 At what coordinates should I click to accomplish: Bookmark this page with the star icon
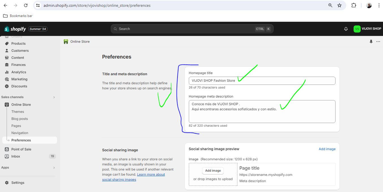339,5
